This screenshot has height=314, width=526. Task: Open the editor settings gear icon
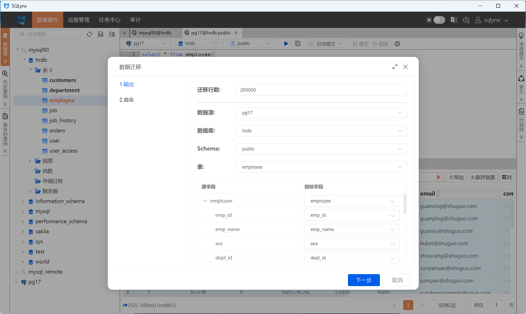point(397,43)
